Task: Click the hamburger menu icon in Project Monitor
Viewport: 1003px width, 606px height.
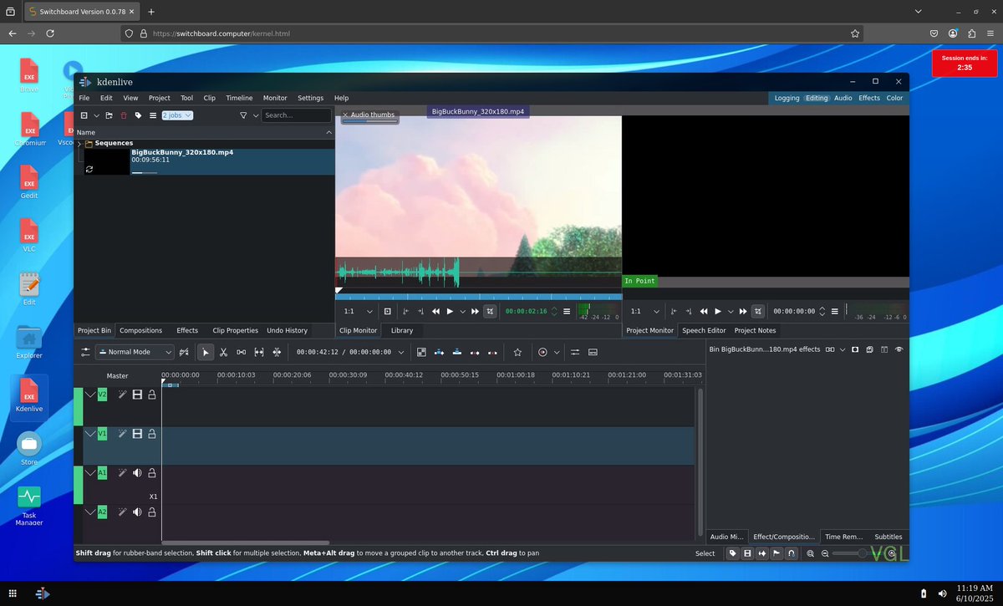Action: (x=833, y=311)
